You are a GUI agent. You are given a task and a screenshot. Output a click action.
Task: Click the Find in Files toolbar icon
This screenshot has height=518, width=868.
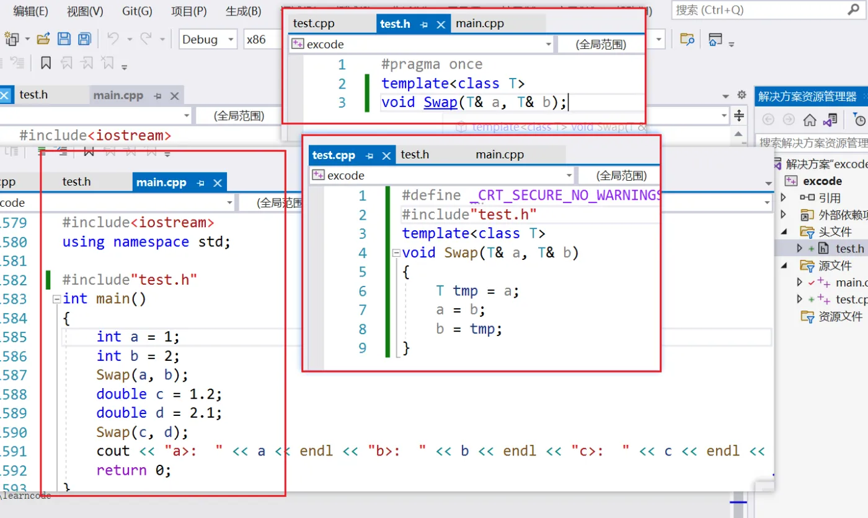point(686,40)
